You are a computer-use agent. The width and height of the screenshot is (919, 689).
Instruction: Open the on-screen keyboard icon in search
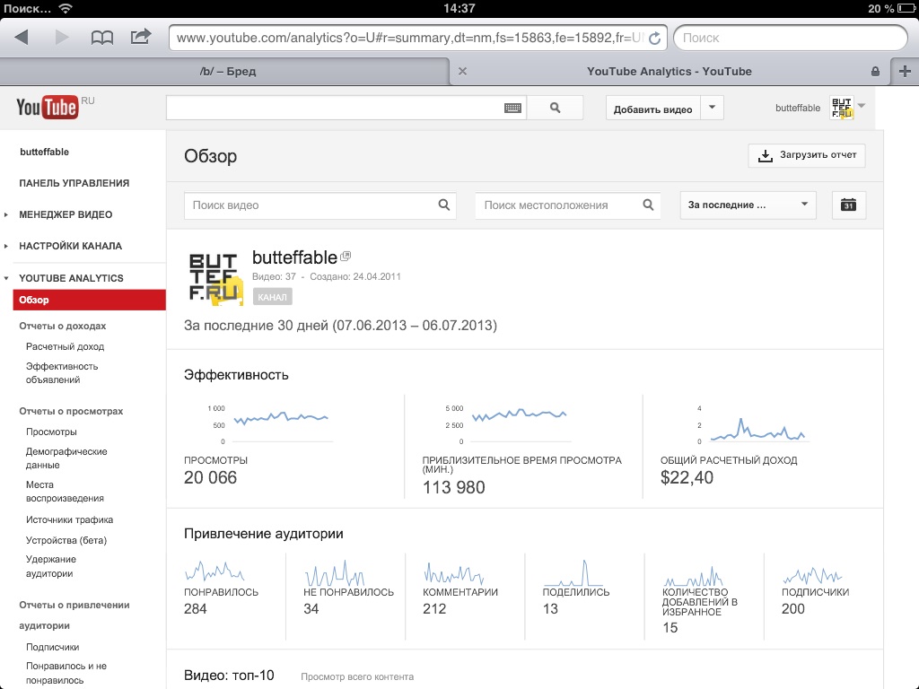[512, 108]
